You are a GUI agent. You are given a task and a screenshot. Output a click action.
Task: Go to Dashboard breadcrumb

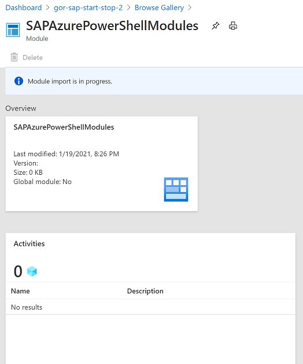tap(24, 8)
